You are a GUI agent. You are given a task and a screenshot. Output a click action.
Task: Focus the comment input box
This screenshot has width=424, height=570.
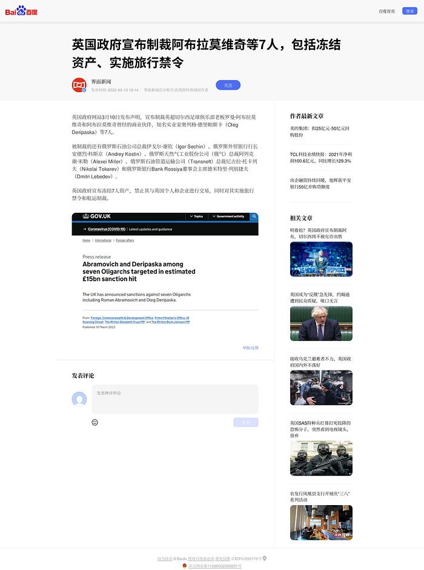coord(175,399)
